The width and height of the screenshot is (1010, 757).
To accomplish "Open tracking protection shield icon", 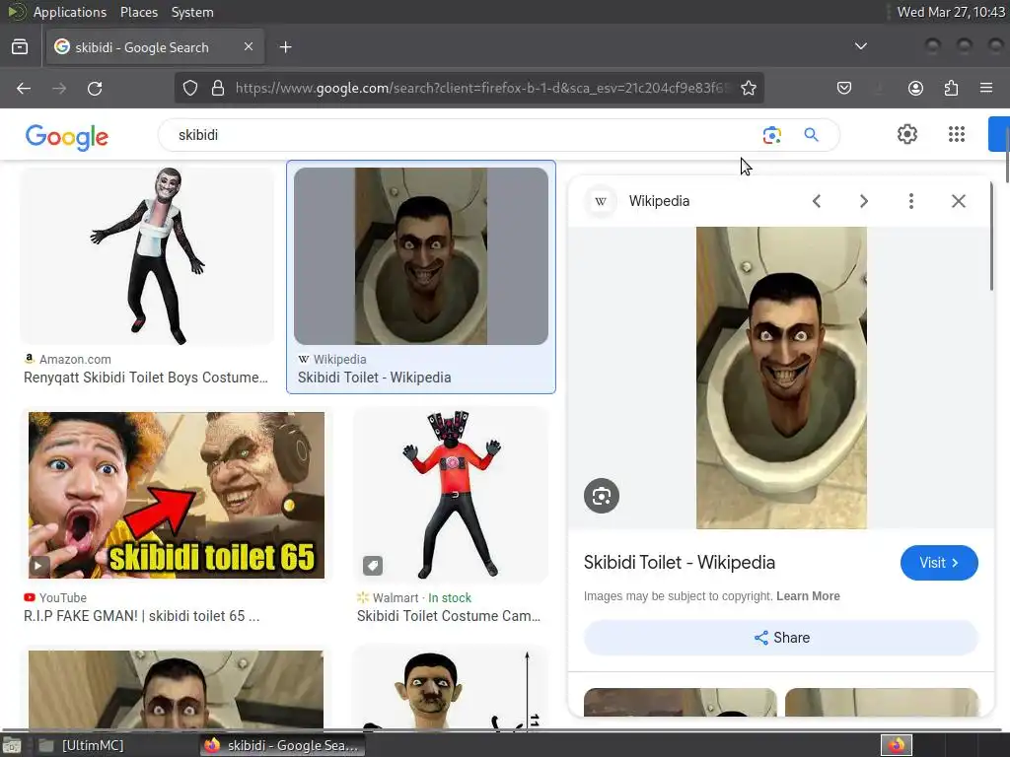I will pos(190,88).
